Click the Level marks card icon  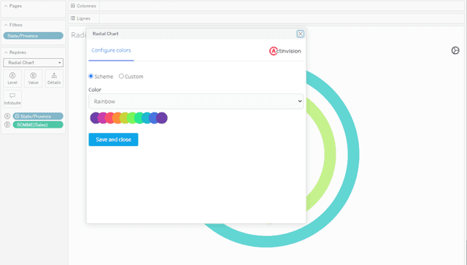[12, 78]
